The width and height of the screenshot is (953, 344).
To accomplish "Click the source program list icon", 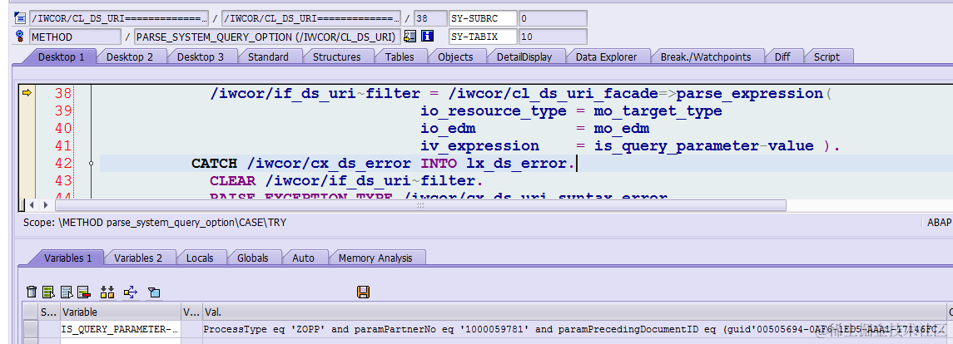I will tap(19, 18).
